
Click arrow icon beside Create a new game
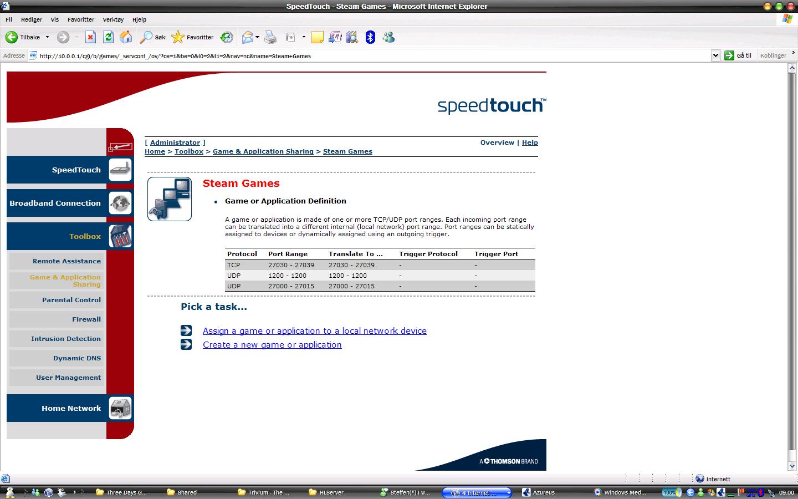click(186, 344)
